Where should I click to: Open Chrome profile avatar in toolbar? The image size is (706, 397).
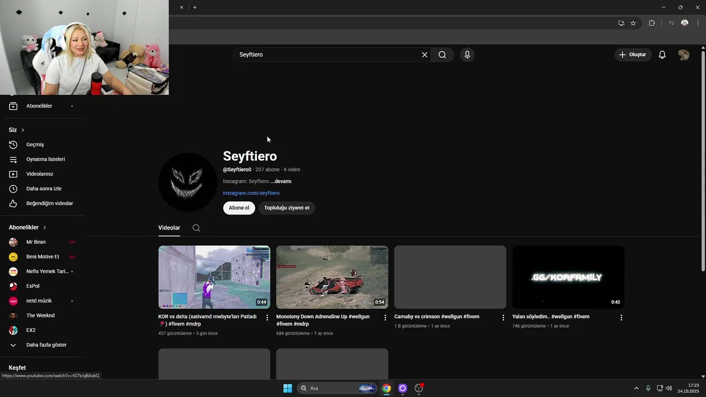coord(684,23)
